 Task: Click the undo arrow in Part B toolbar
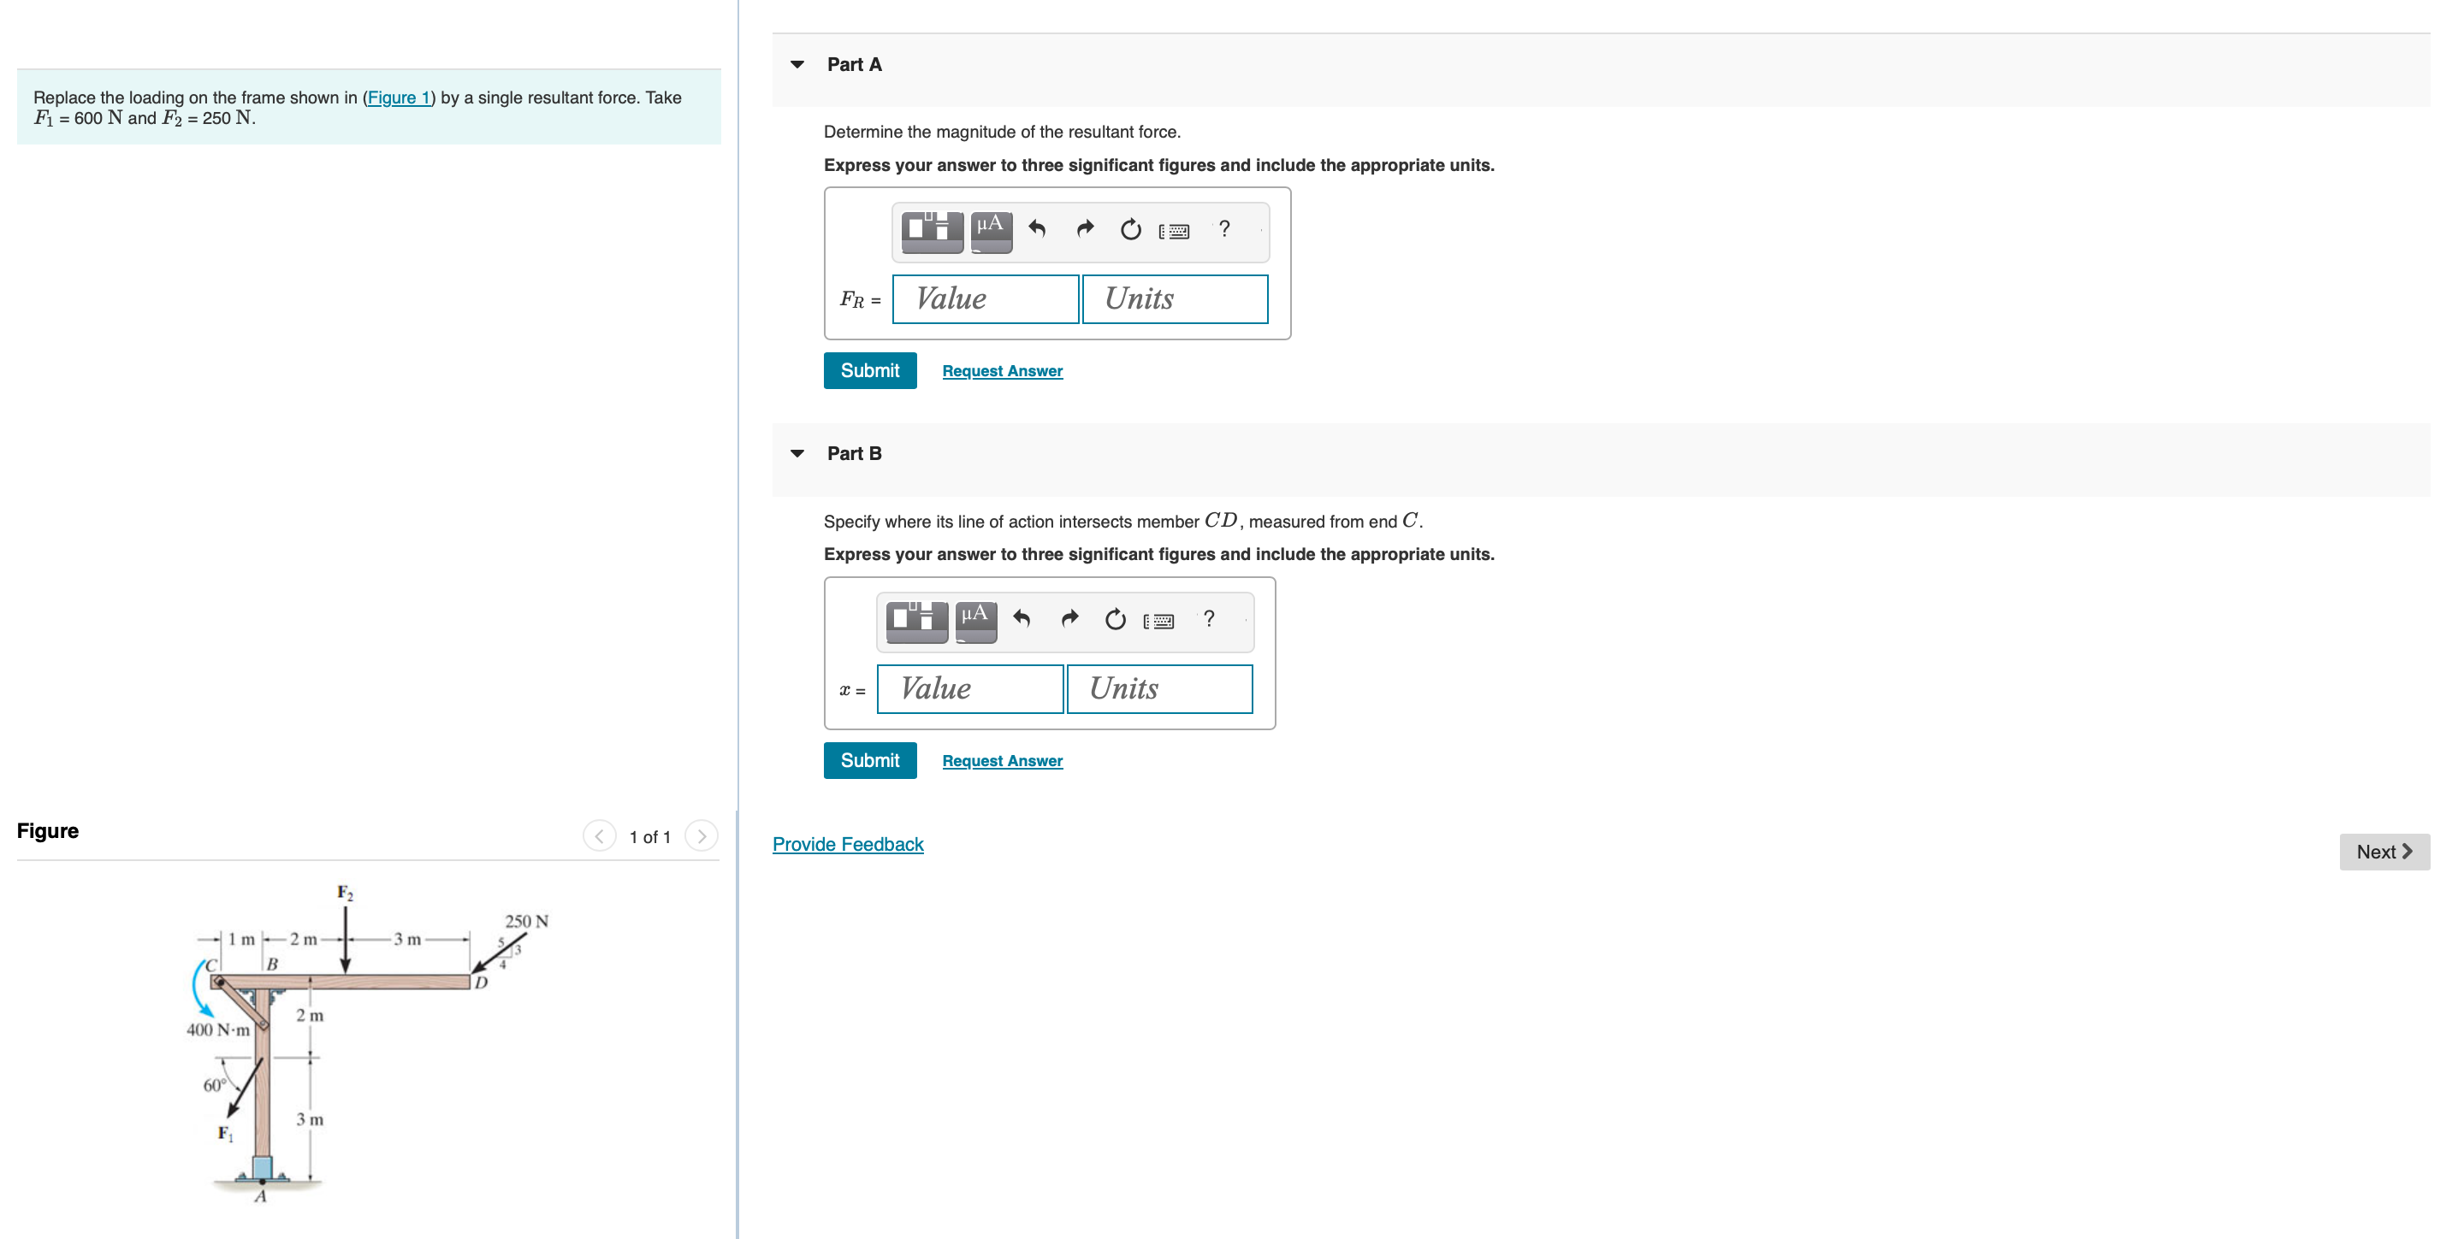(x=1022, y=619)
